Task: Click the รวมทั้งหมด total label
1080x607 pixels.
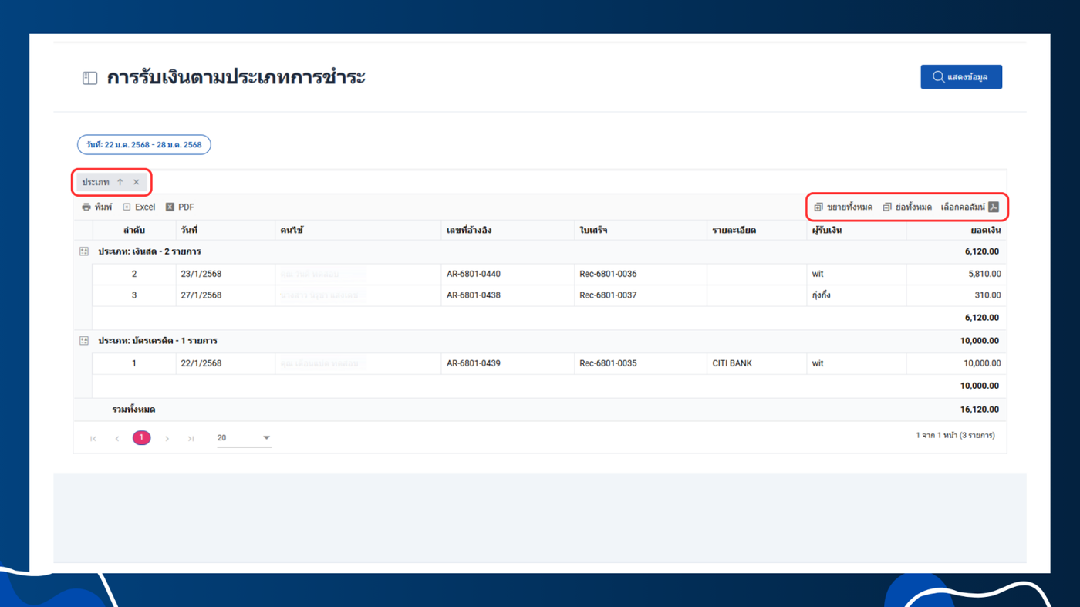Action: pos(133,410)
